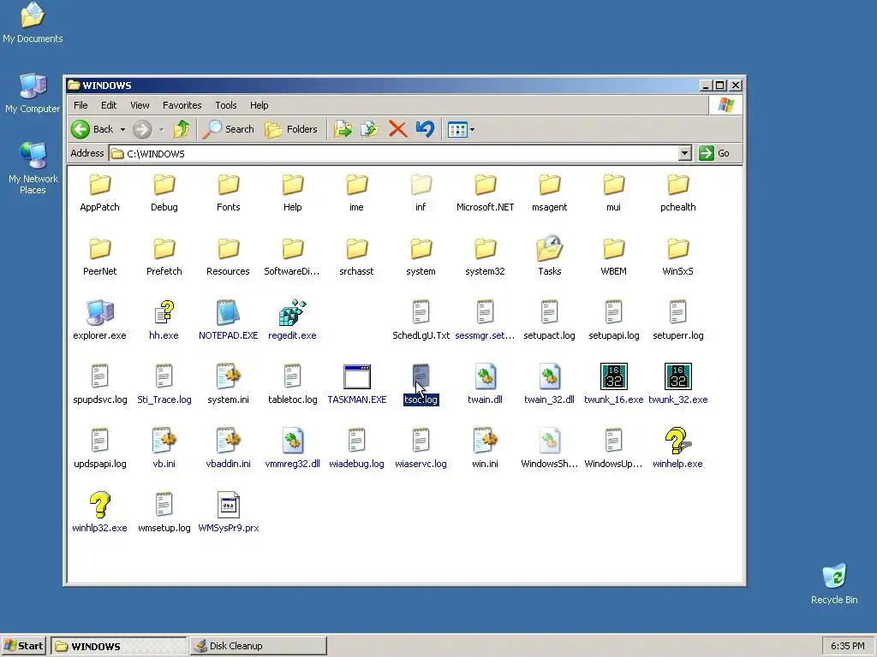The image size is (877, 657).
Task: Open the Forward history dropdown arrow
Action: tap(161, 130)
